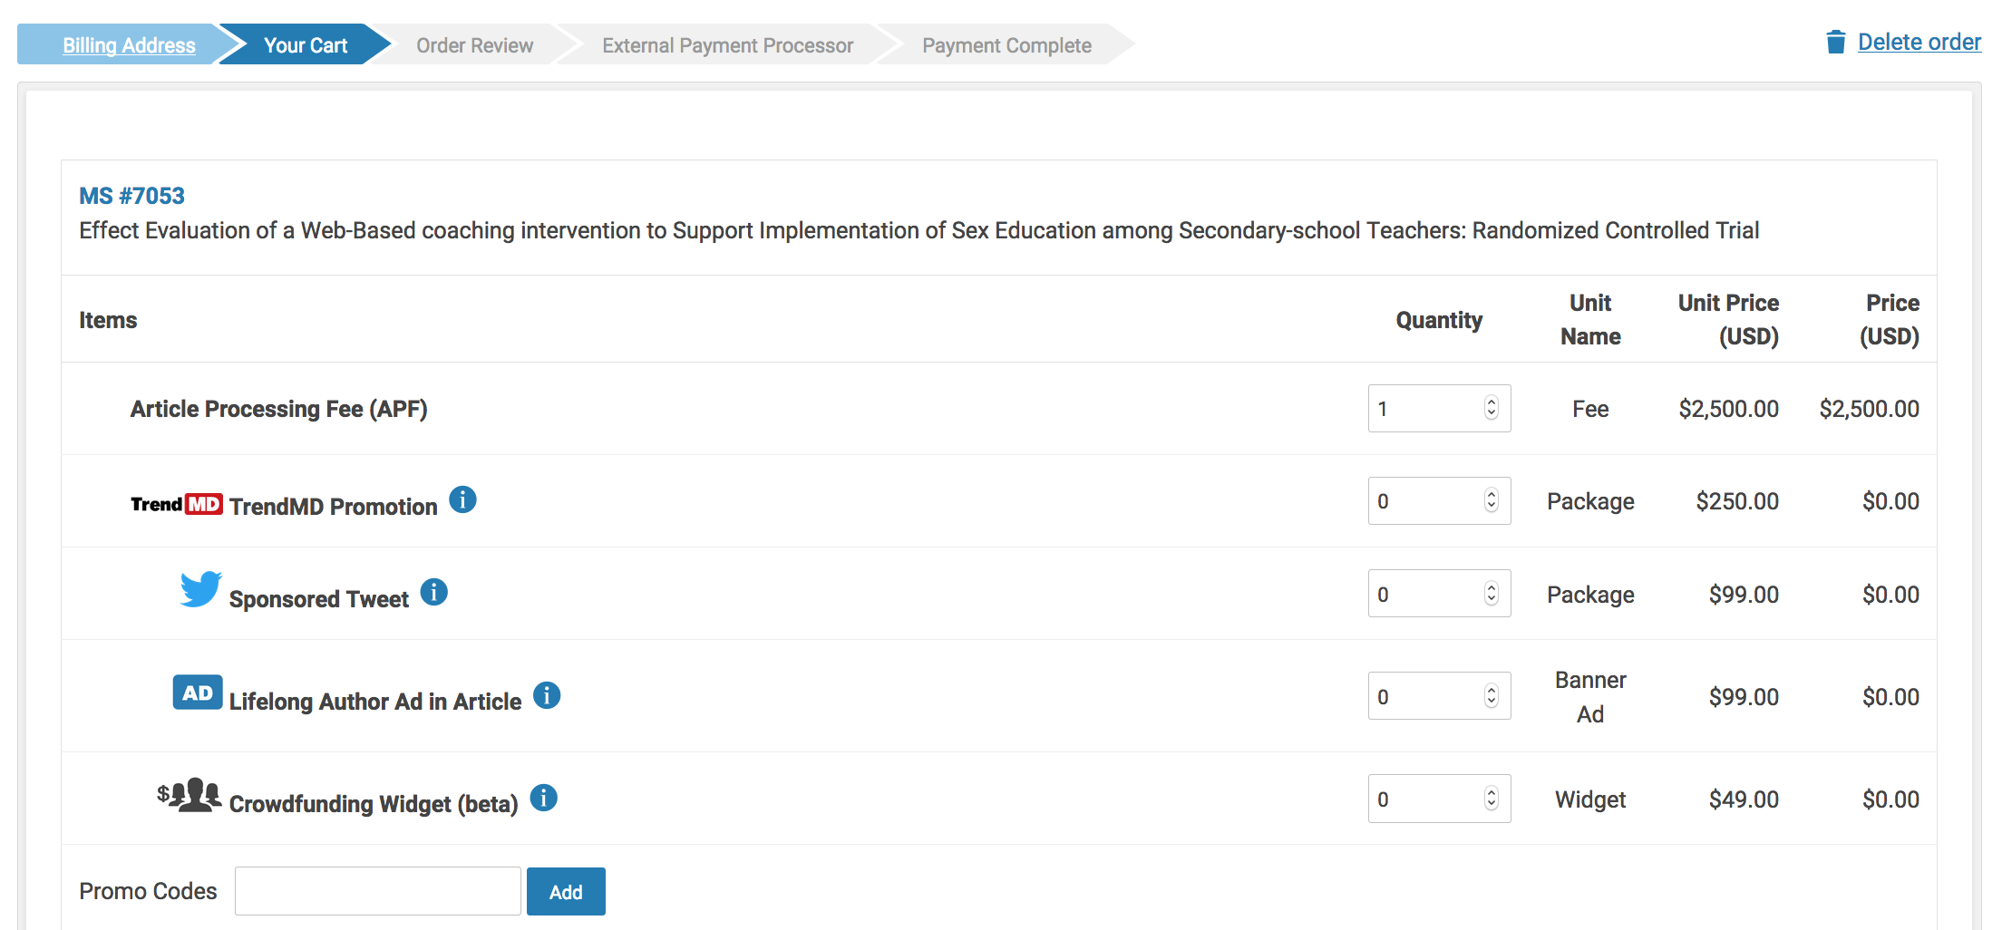Screen dimensions: 2002x930
Task: Click the Promo Codes text field
Action: pos(377,891)
